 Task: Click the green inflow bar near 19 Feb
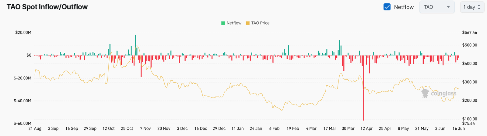tap(289, 50)
